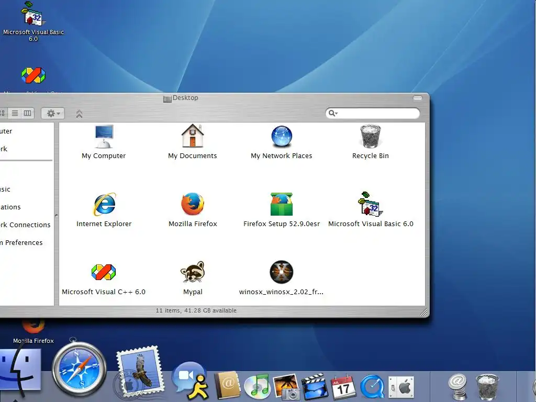Switch to column view in the toolbar

[27, 113]
